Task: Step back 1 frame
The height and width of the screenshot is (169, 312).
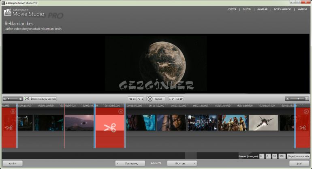Action: 141,99
